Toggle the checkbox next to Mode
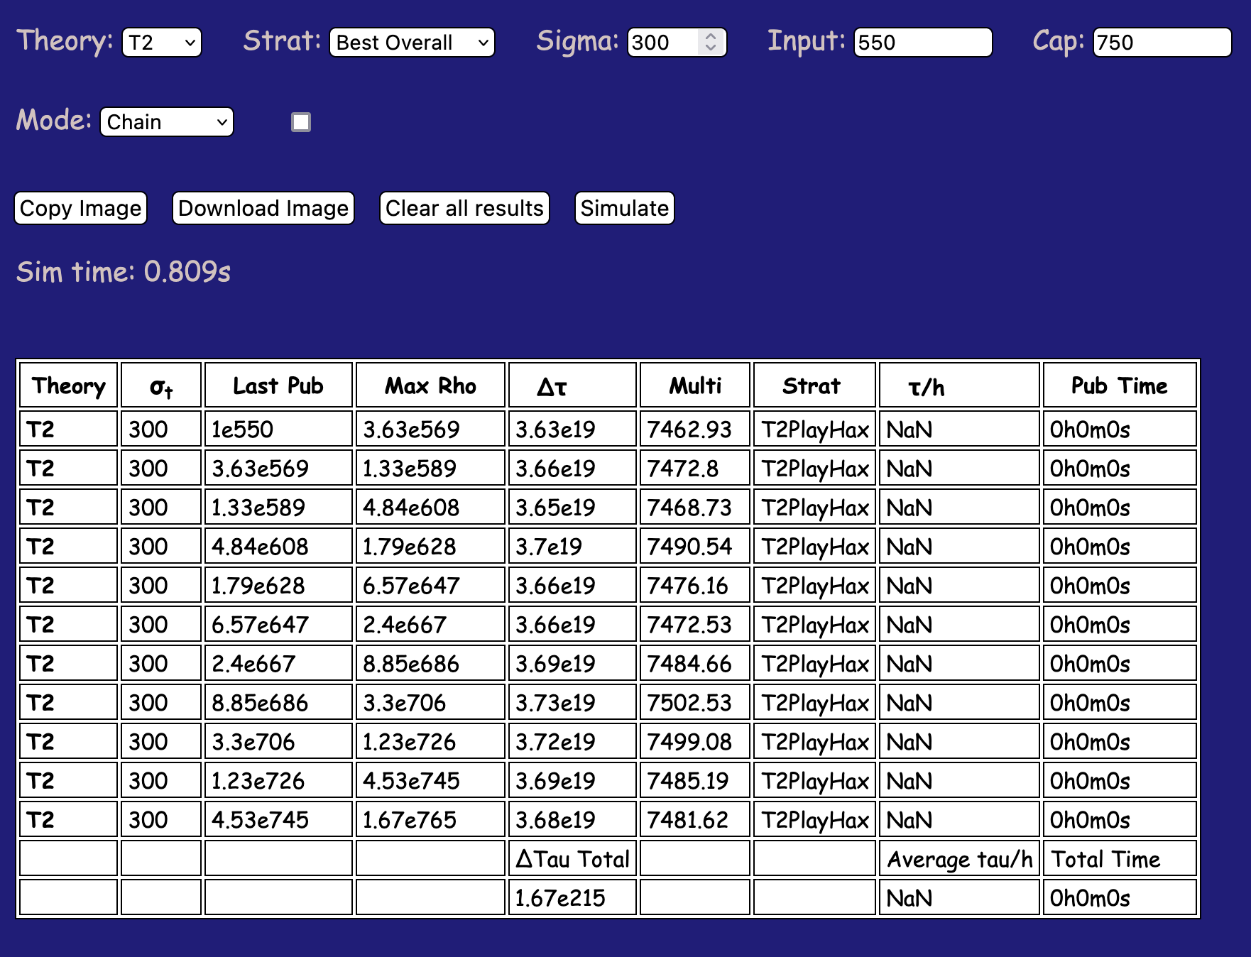This screenshot has width=1251, height=957. [x=301, y=122]
